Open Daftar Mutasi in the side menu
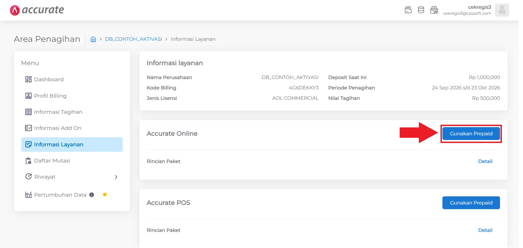This screenshot has width=523, height=248. [72, 161]
